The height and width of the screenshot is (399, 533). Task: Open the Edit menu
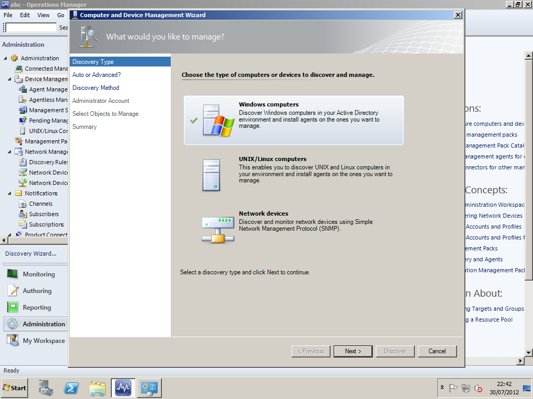(x=25, y=15)
